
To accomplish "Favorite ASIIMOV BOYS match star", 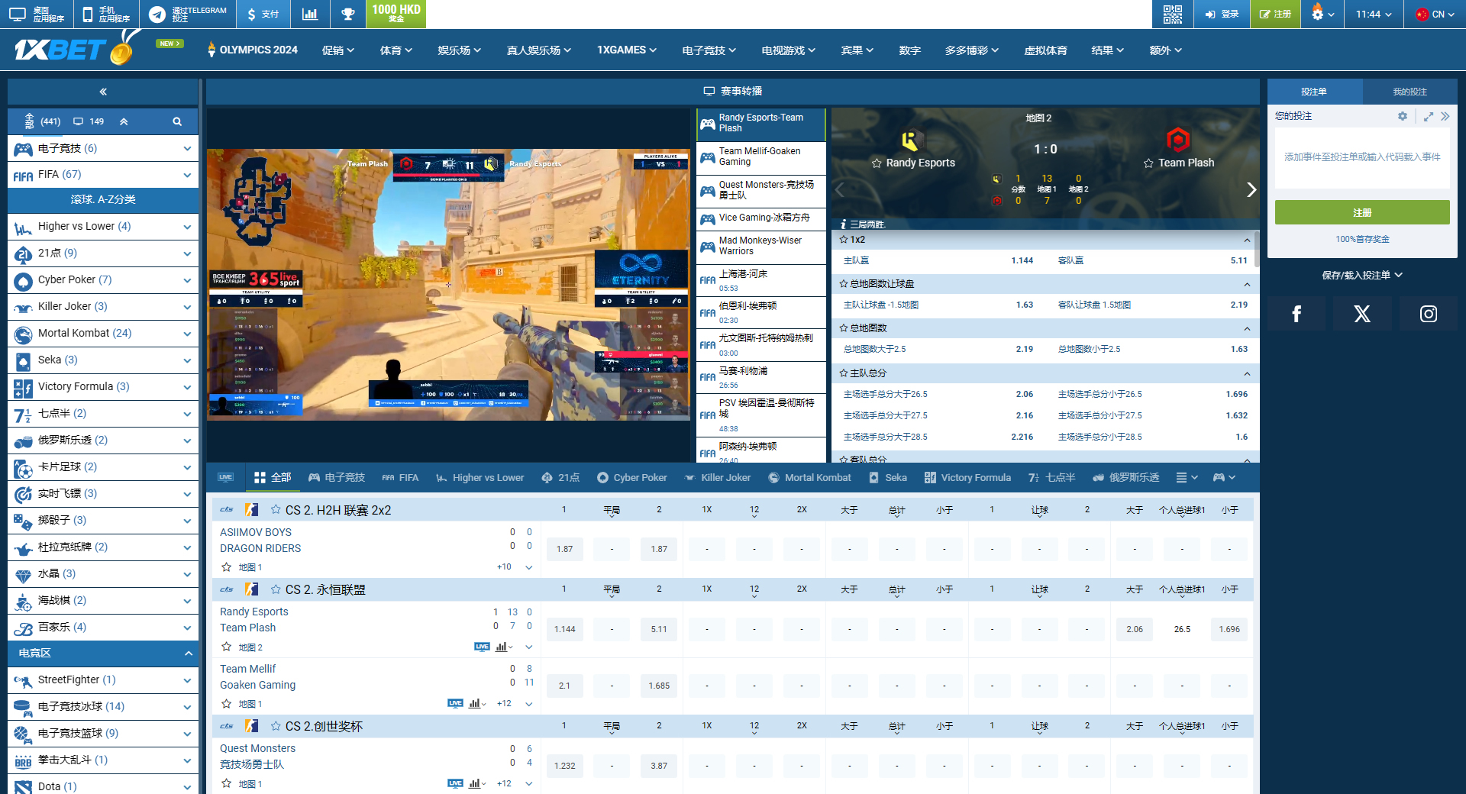I will pyautogui.click(x=226, y=567).
